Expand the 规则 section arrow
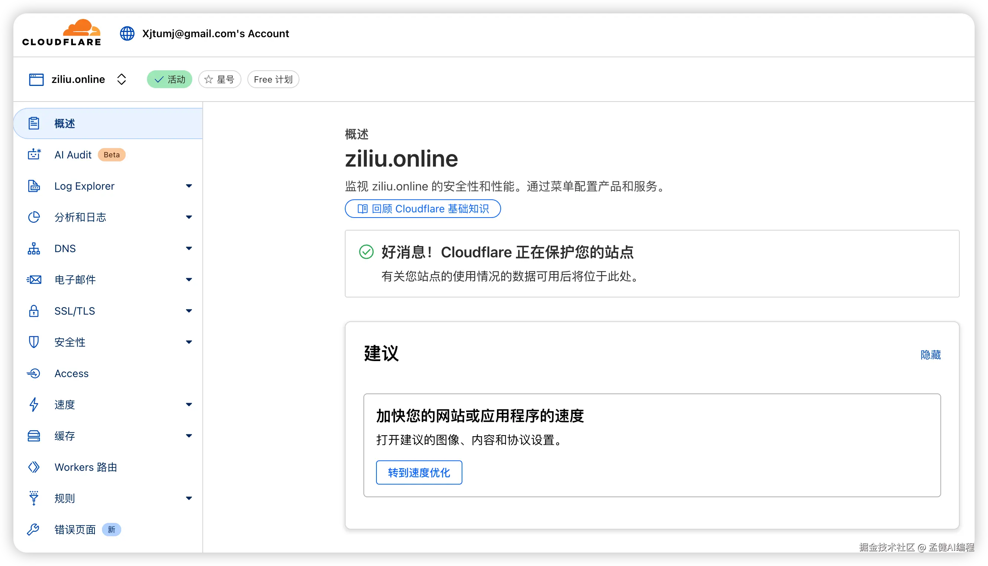The width and height of the screenshot is (988, 566). (189, 498)
